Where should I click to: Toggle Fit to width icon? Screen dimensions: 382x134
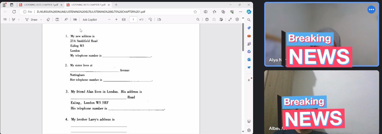coord(124,19)
